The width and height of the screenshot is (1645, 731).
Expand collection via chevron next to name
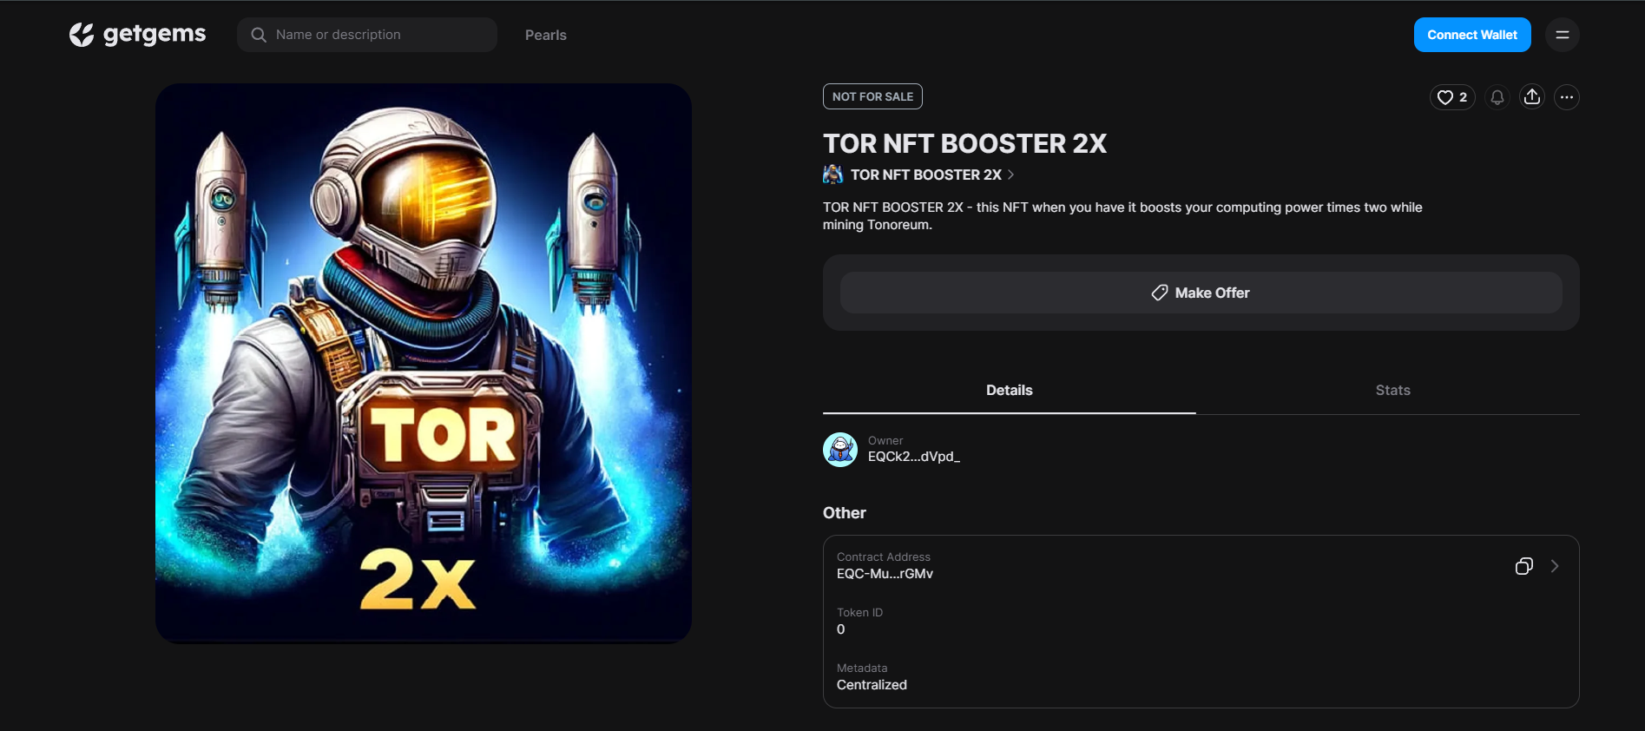click(1011, 175)
